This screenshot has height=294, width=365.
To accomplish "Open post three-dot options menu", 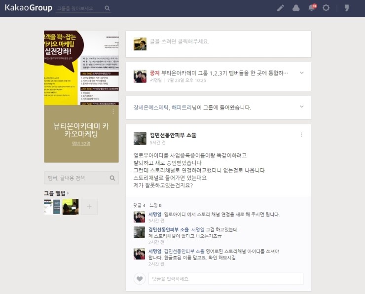I will 301,135.
